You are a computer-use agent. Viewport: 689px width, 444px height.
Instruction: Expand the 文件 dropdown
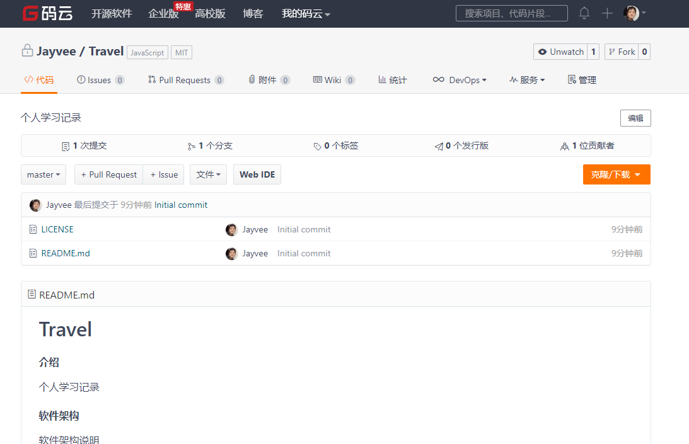coord(208,174)
